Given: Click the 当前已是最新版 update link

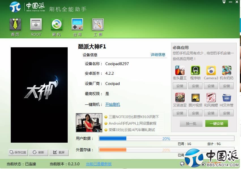Looking at the screenshot, I should point(99,164).
